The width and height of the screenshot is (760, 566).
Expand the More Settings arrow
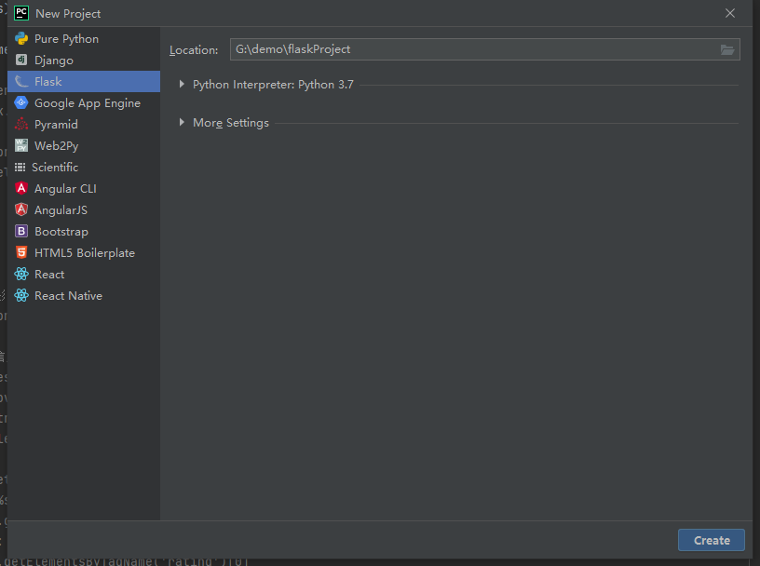[182, 122]
